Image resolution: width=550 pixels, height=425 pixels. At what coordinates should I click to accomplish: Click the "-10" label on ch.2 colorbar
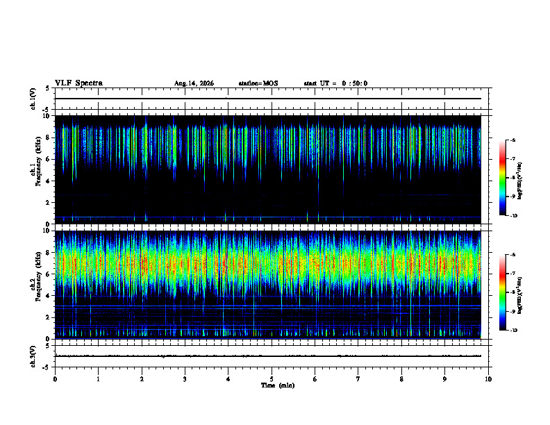click(x=513, y=330)
